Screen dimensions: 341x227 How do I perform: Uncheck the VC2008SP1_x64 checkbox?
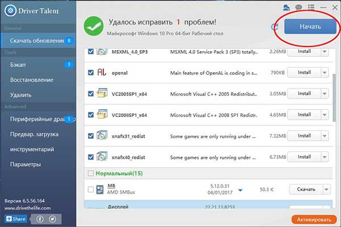pyautogui.click(x=91, y=115)
